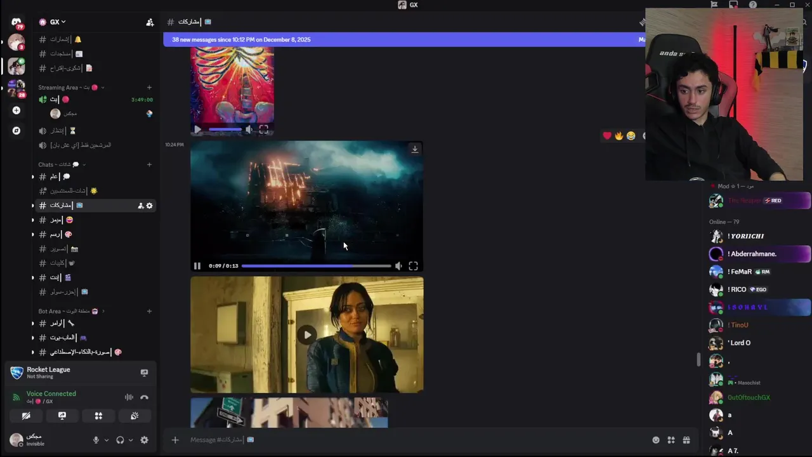Jump to new messages banner since 10:12 PM
This screenshot has height=457, width=812.
tap(404, 39)
